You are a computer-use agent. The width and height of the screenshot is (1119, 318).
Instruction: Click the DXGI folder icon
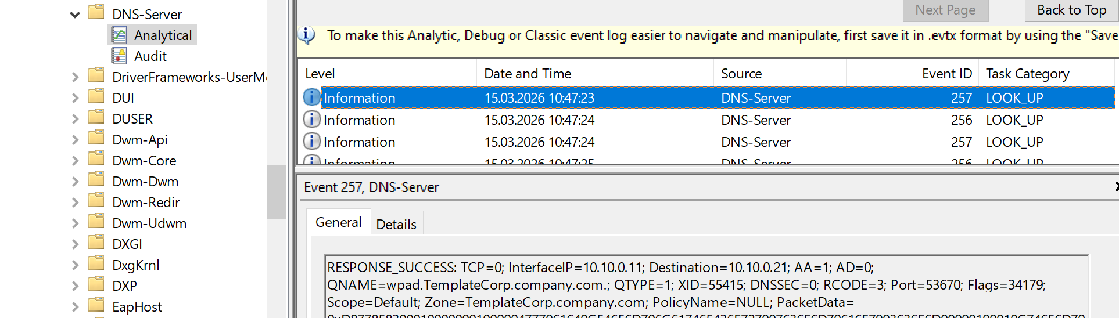click(96, 243)
